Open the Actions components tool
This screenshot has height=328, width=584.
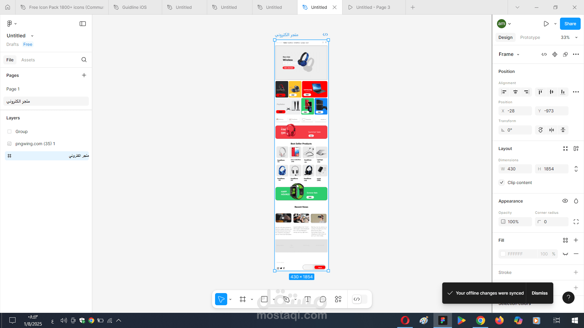[x=338, y=299]
